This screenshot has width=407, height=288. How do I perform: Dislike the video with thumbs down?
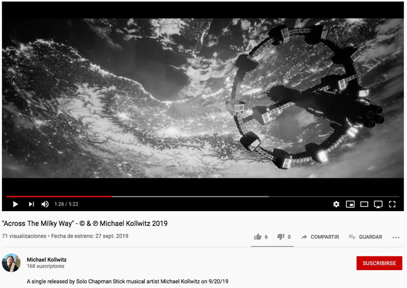point(284,237)
